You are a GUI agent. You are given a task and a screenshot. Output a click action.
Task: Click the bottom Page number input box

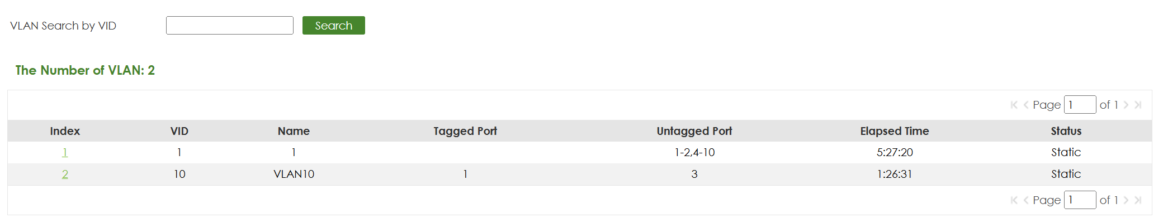[x=1079, y=200]
